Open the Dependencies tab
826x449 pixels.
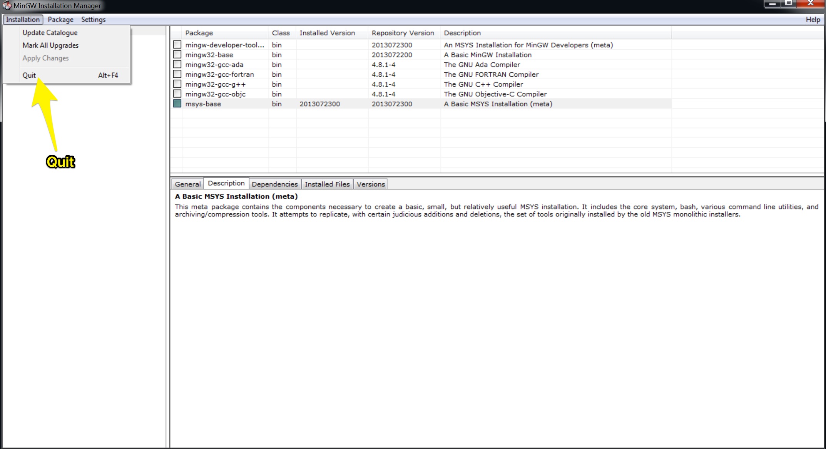274,184
